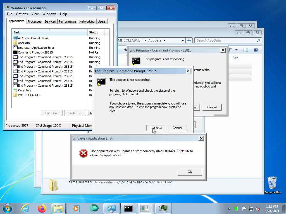Close the front End Program dialog
Screen dimensions: 286x214
point(188,71)
